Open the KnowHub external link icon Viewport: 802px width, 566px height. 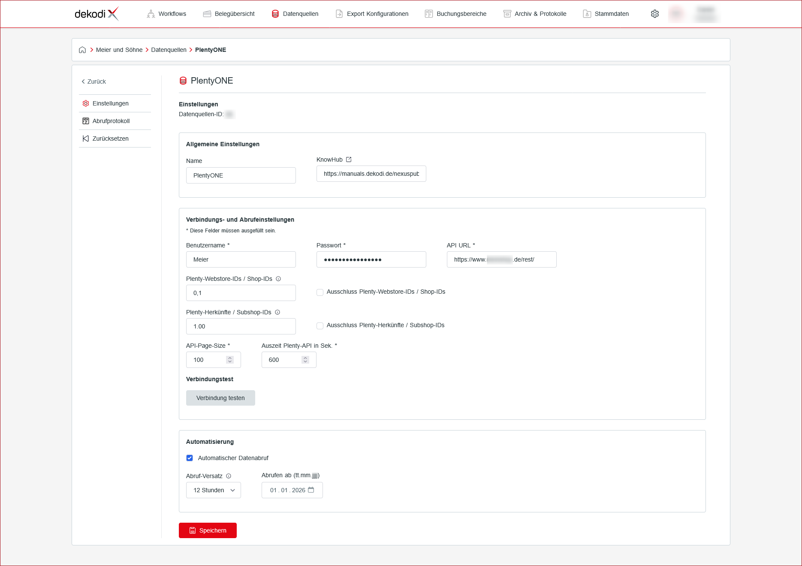pyautogui.click(x=349, y=160)
